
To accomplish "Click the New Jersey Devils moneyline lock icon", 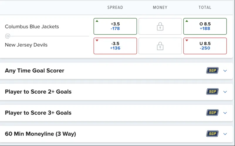I will point(160,46).
